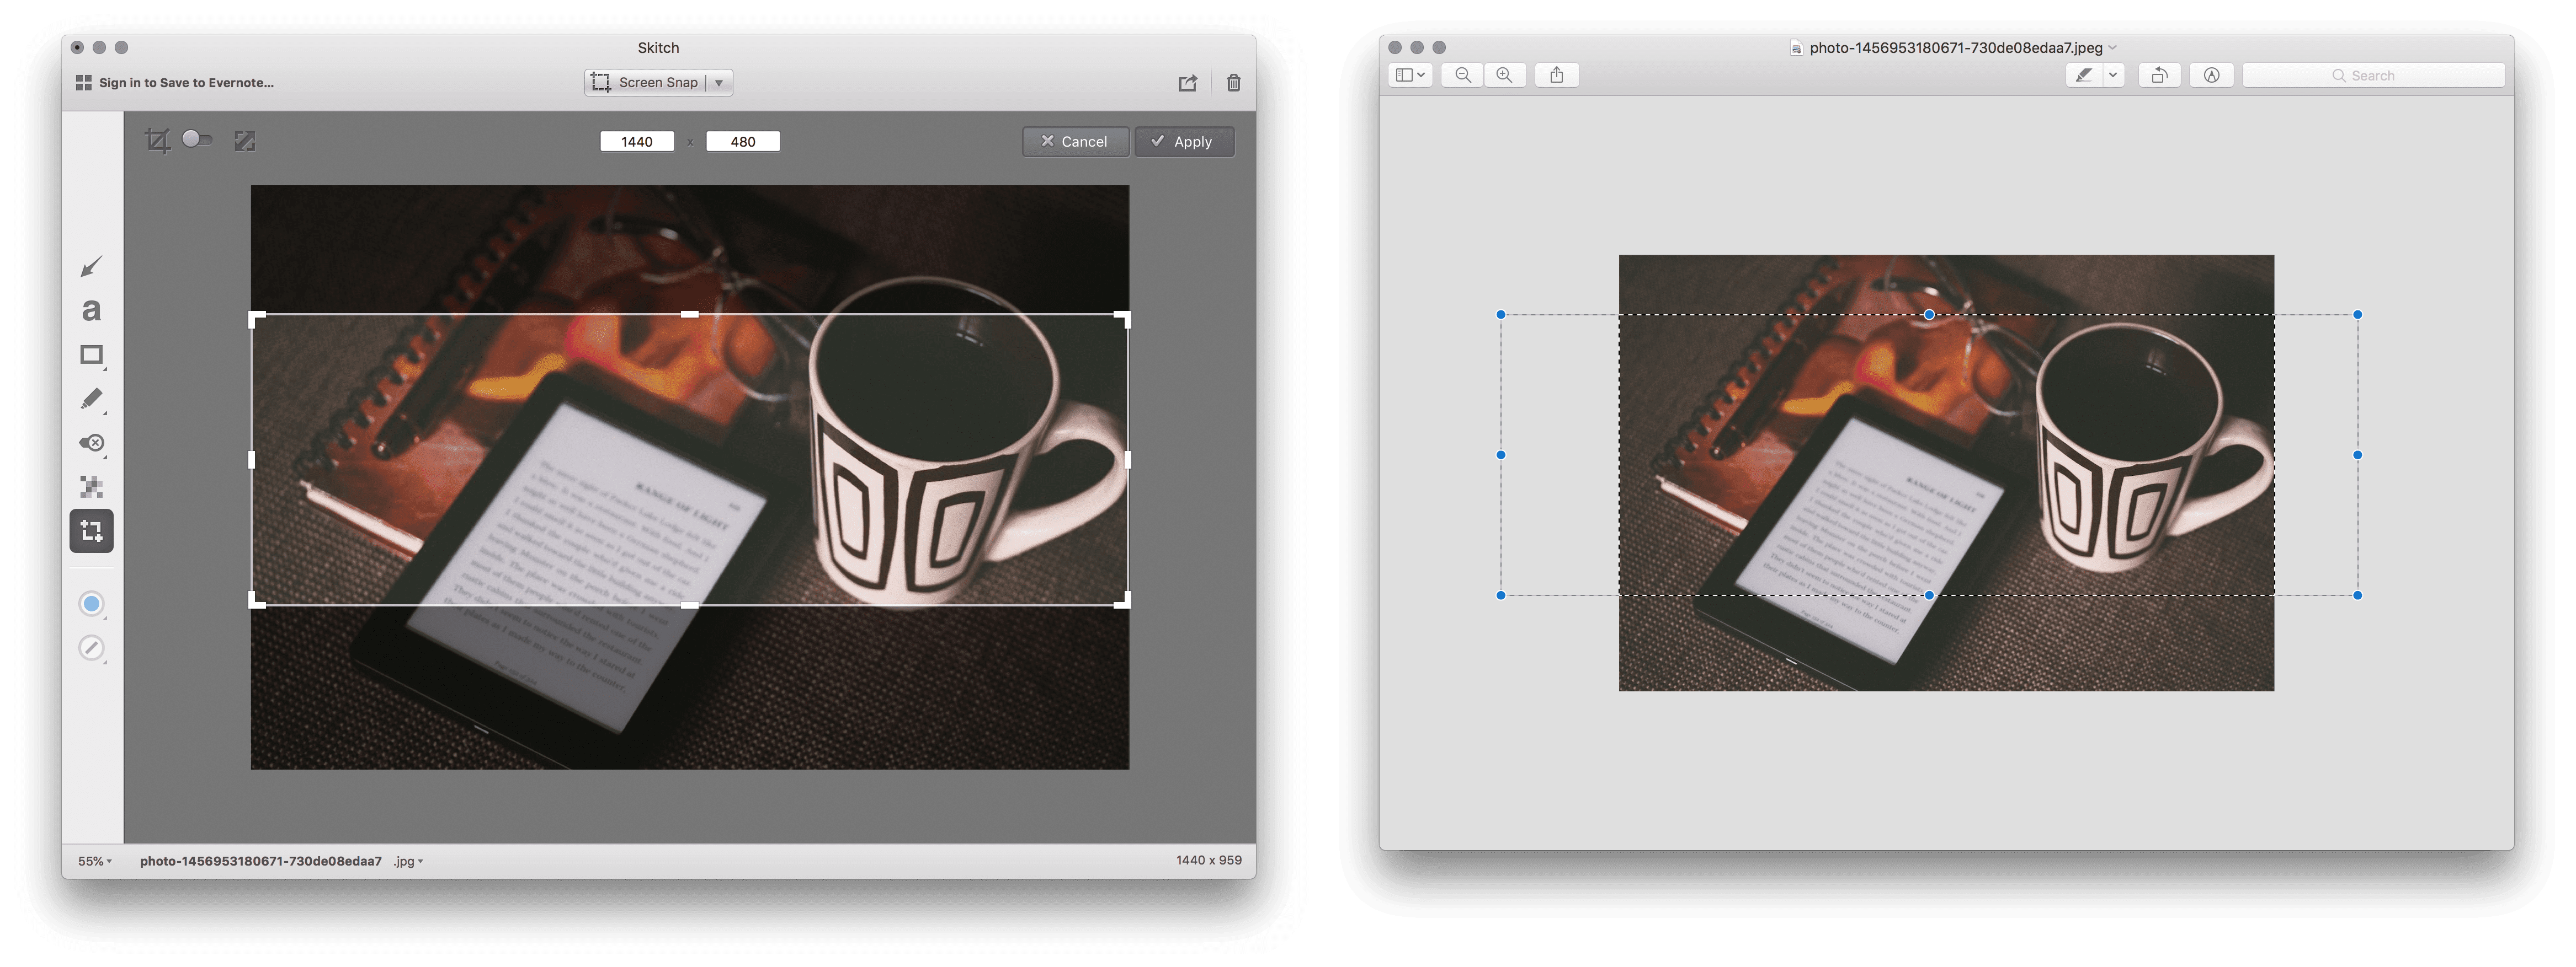
Task: Click Cancel to discard crop
Action: [1075, 142]
